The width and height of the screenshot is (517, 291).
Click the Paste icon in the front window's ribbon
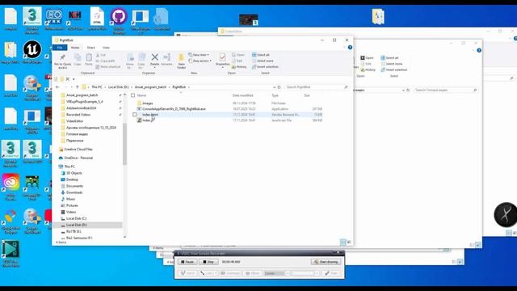point(89,57)
